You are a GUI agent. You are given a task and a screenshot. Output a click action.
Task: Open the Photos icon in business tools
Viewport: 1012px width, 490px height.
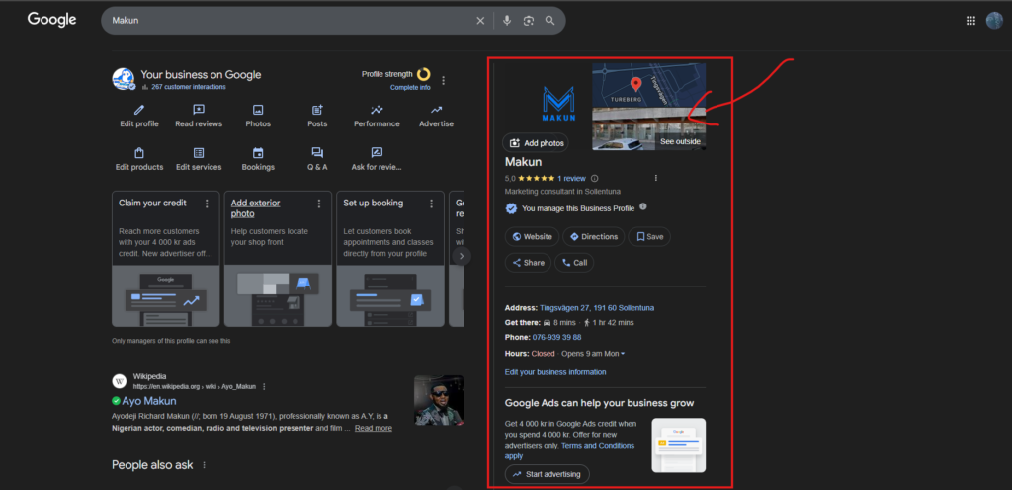258,110
